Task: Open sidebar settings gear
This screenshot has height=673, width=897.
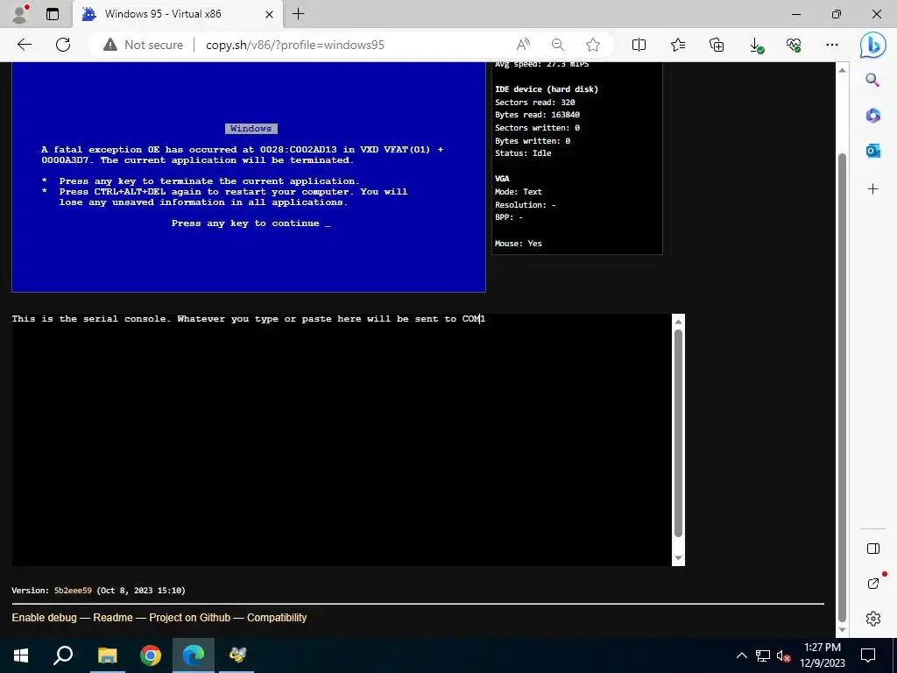Action: pyautogui.click(x=873, y=619)
